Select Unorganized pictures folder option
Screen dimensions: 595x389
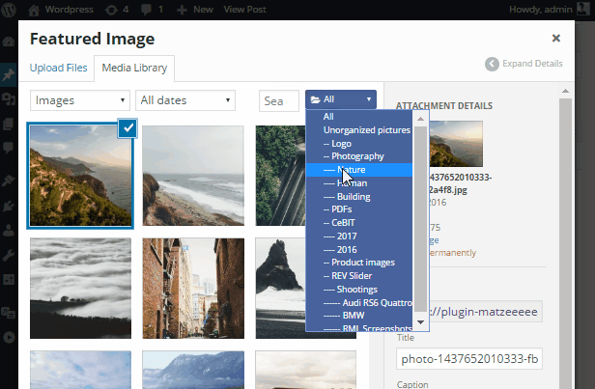tap(359, 130)
